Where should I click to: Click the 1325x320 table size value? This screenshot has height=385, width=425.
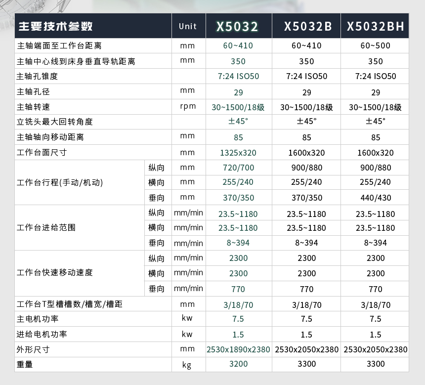click(238, 153)
